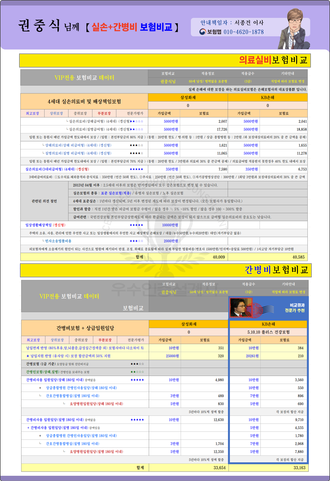Click the ★ 납입지원 반영 row label
The image size is (330, 481).
[68, 356]
